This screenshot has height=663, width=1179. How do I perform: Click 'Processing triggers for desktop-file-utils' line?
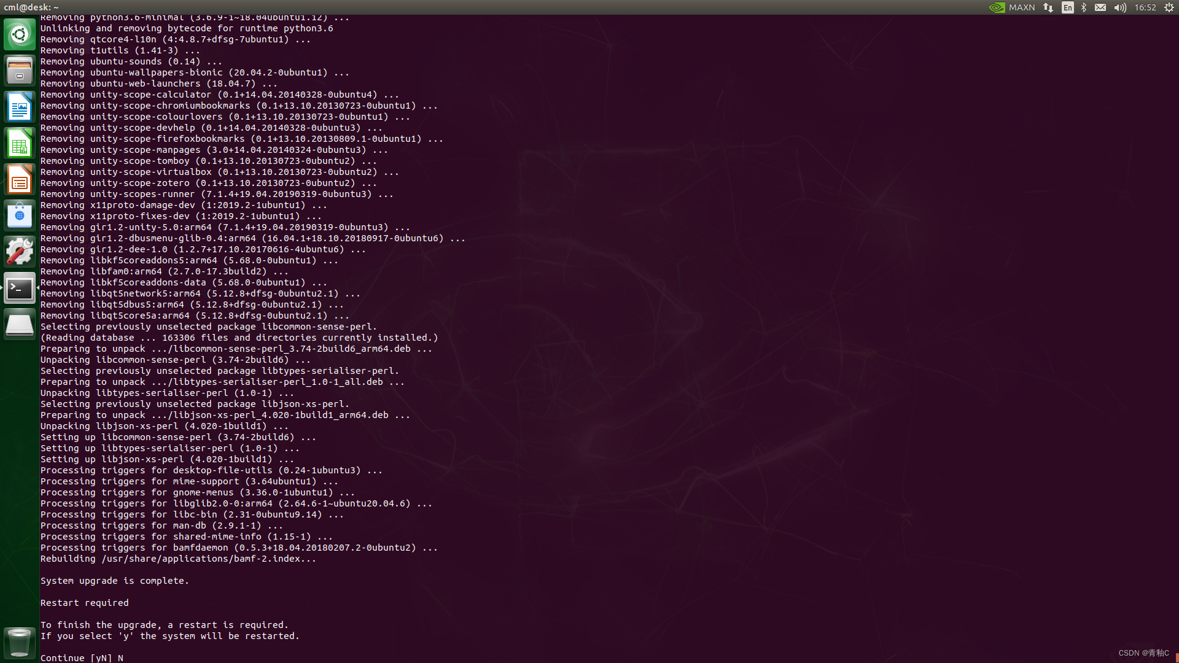pos(211,470)
